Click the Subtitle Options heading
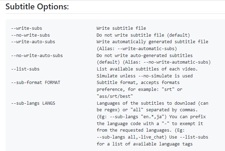The height and width of the screenshot is (151, 225). click(x=37, y=7)
